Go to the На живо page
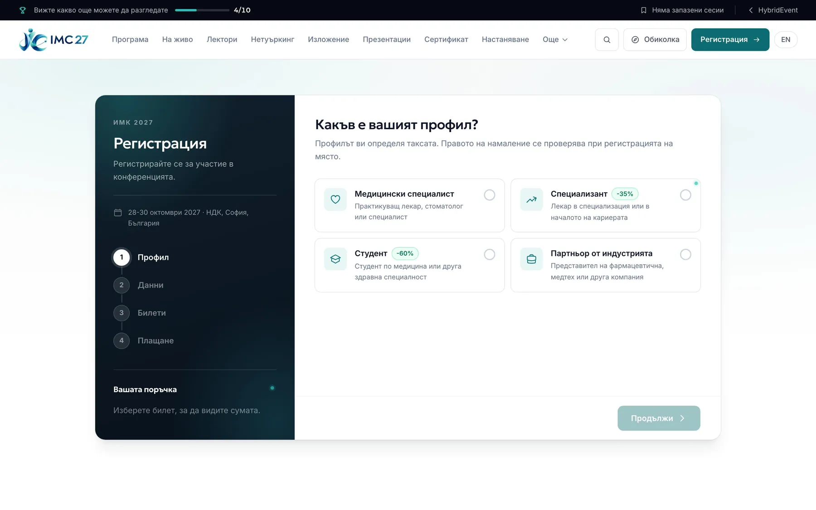This screenshot has width=816, height=510. coord(177,39)
